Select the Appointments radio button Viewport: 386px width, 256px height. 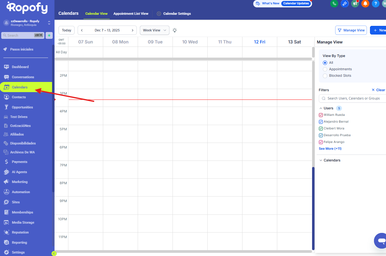[325, 69]
